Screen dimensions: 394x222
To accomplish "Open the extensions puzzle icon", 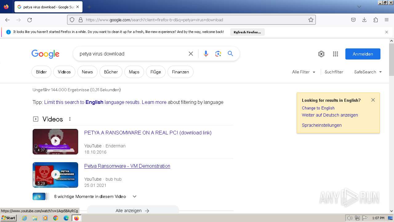I will (x=376, y=20).
